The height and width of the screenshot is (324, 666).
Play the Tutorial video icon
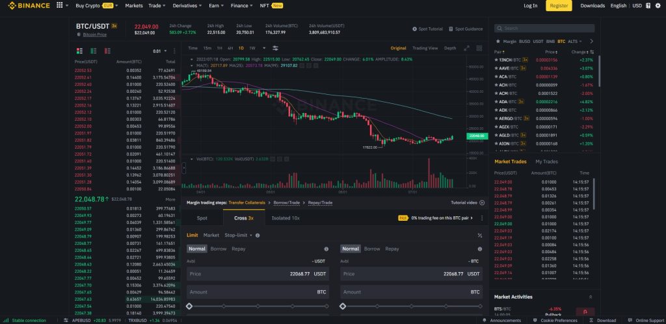482,203
